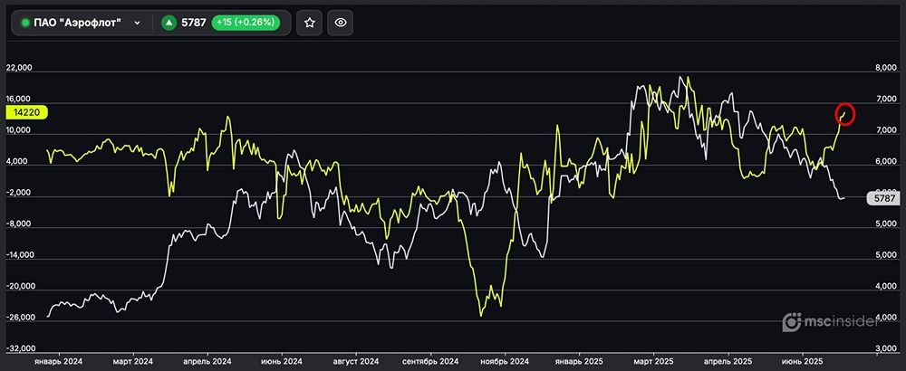Click the green status dot before ПАО
Viewport: 906px width, 371px height.
click(x=25, y=23)
